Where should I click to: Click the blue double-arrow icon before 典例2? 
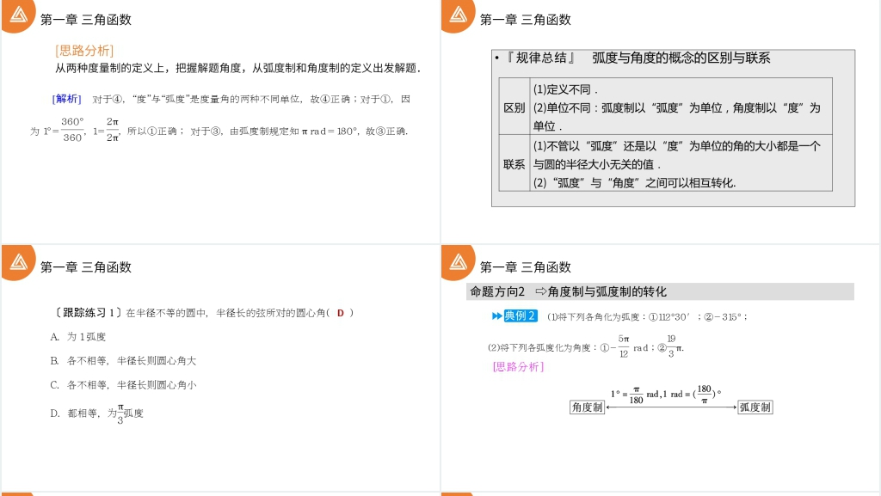pos(496,315)
